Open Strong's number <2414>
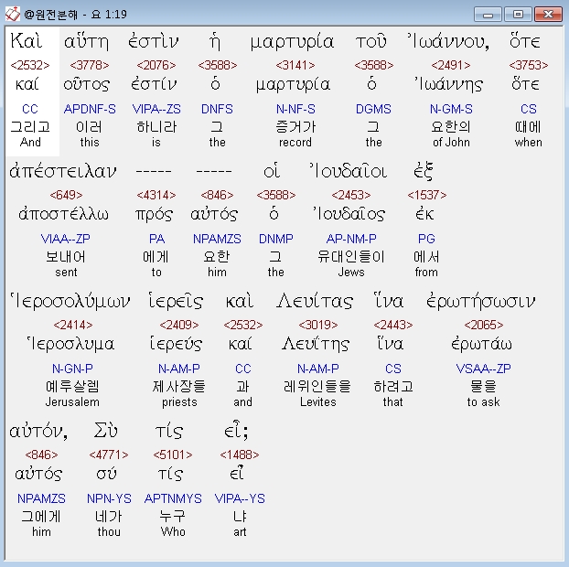Screen dimensions: 569x567 (x=73, y=325)
